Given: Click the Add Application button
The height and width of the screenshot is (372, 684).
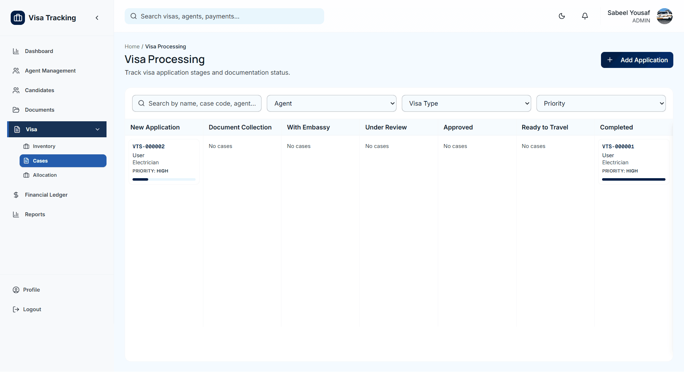Looking at the screenshot, I should [637, 60].
